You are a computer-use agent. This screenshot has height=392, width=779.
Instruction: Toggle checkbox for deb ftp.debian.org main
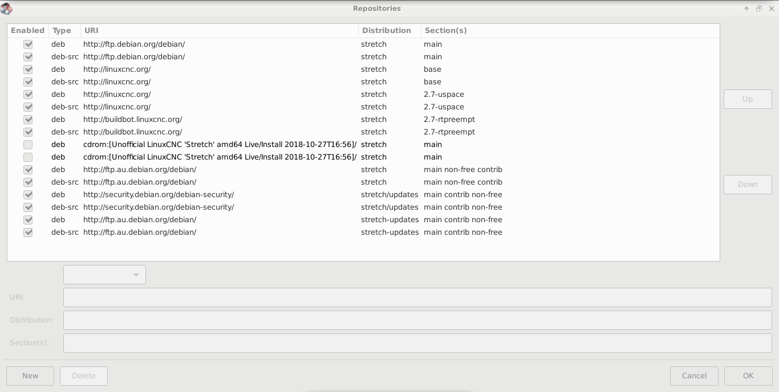pyautogui.click(x=28, y=44)
